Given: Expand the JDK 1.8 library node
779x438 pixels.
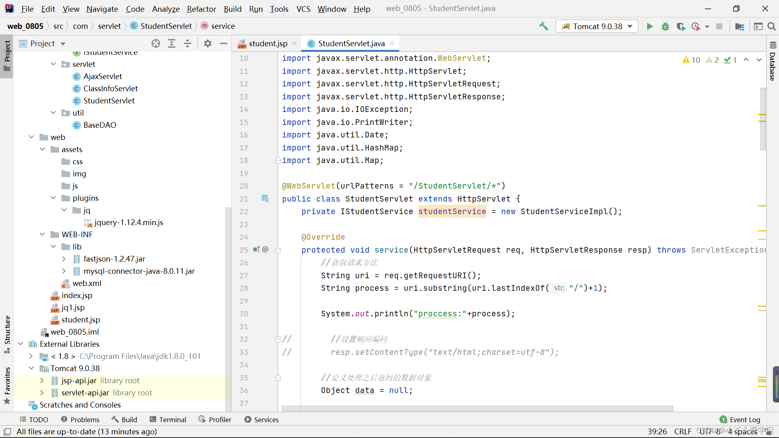Looking at the screenshot, I should 31,356.
